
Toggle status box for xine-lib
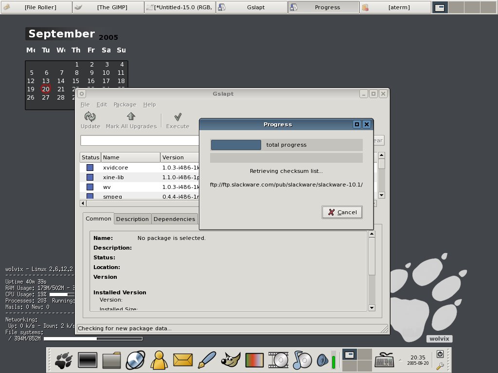pos(90,177)
